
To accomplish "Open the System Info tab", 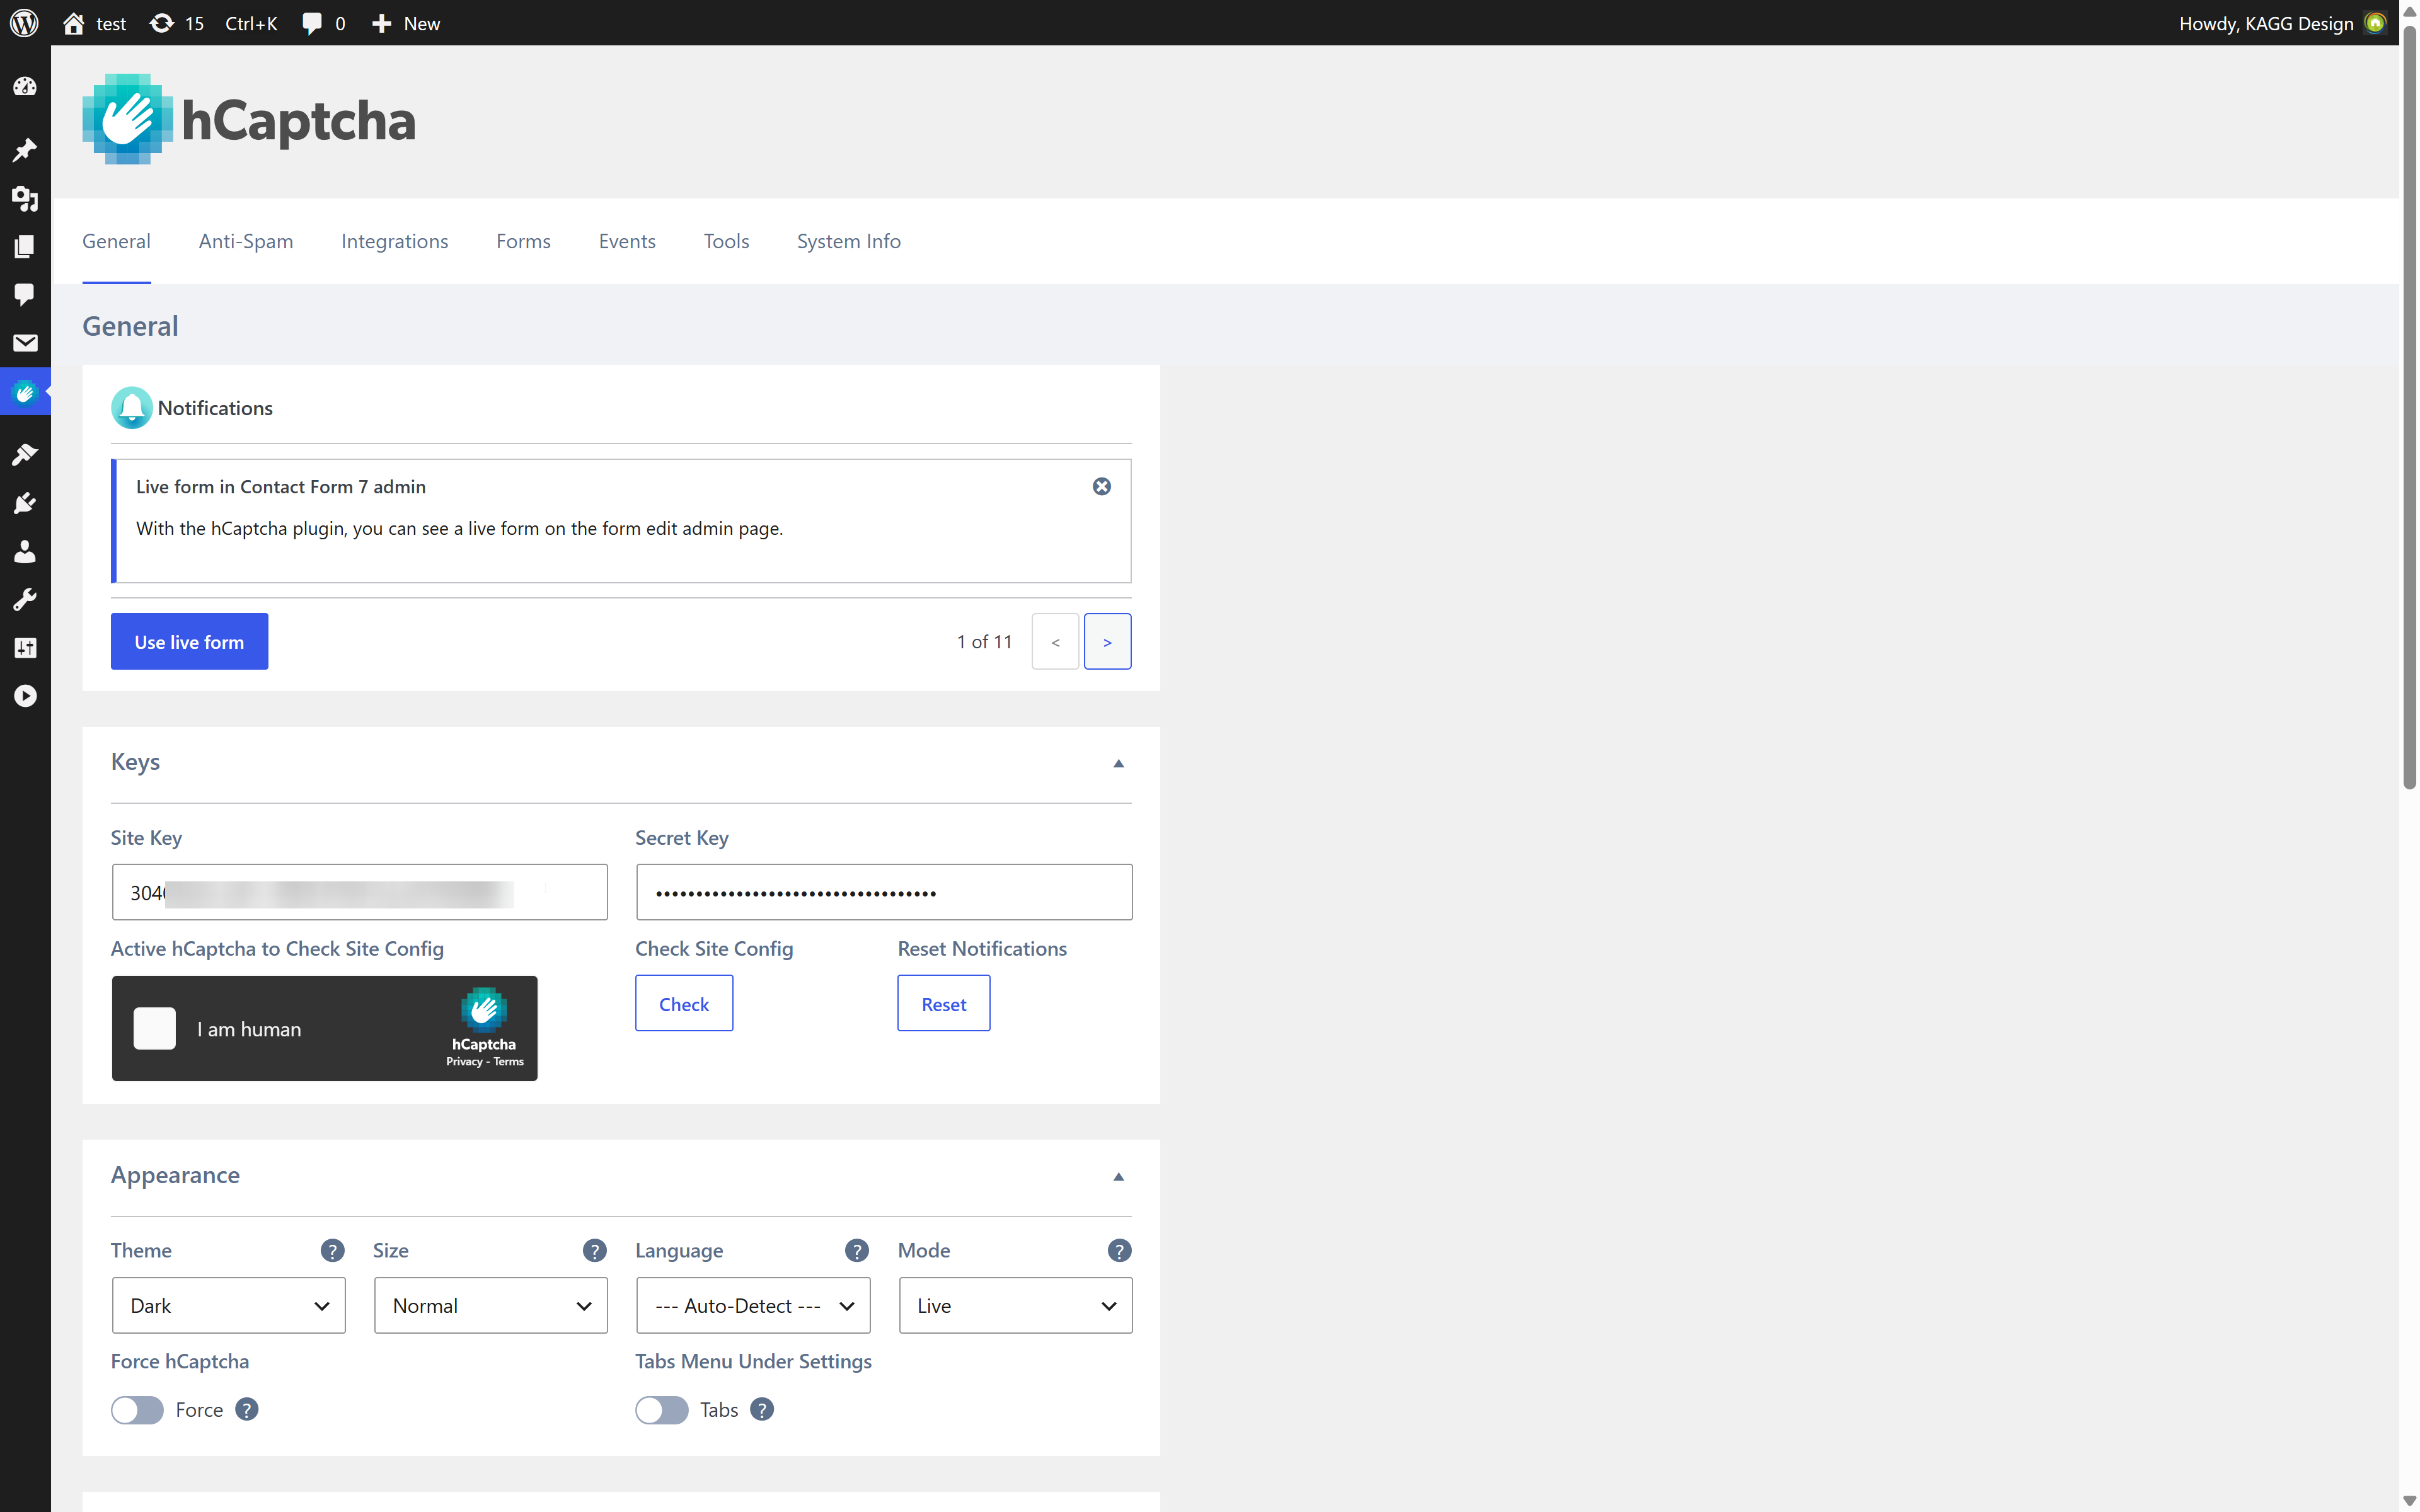I will point(848,240).
